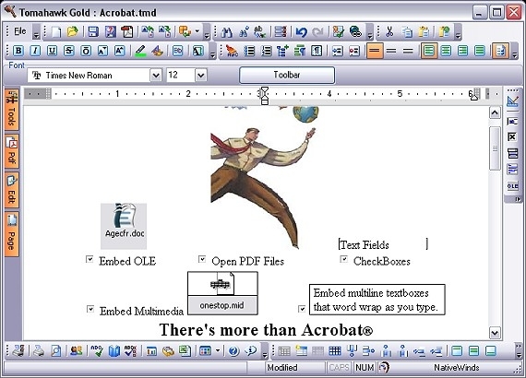The image size is (526, 378).
Task: Show paragraph marks with the pilcrow icon
Action: [x=317, y=51]
